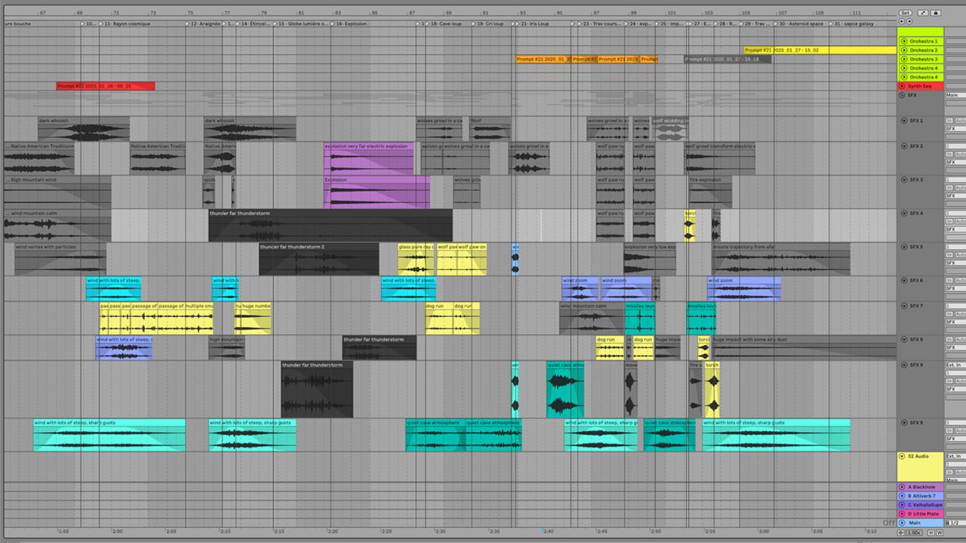
Task: Jump to locator 16- Explosion
Action: tap(349, 24)
